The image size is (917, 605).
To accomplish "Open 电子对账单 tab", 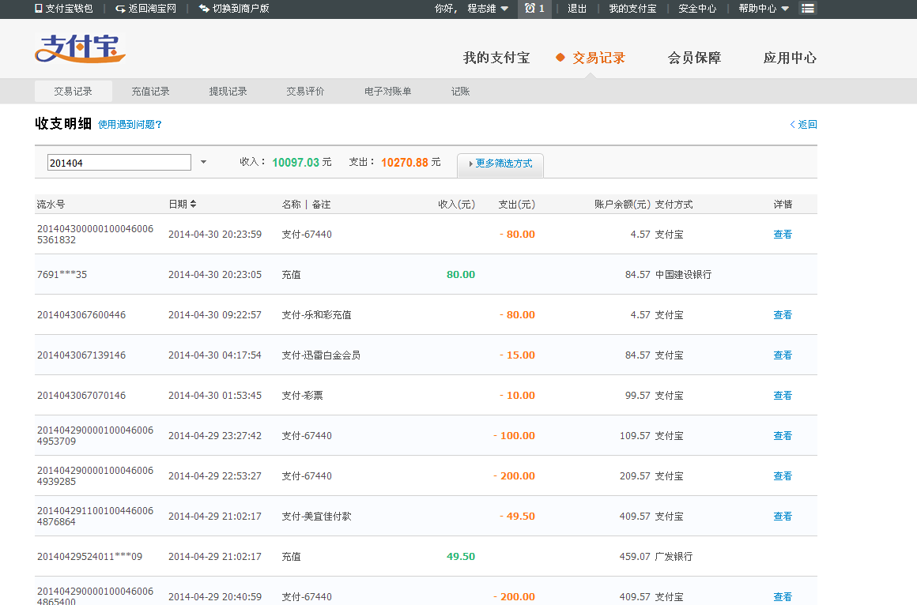I will tap(387, 92).
